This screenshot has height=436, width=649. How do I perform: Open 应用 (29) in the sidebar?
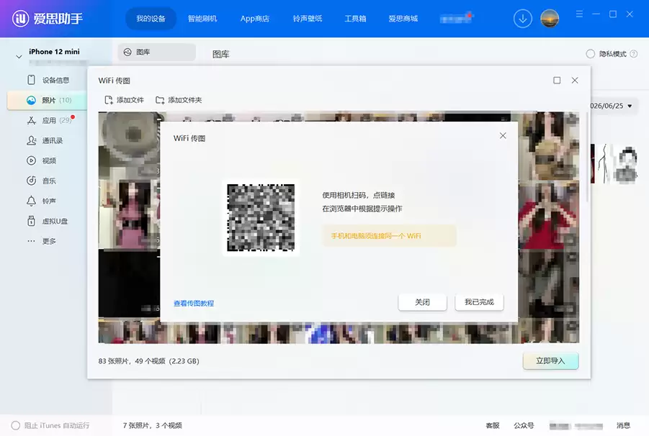click(x=50, y=120)
